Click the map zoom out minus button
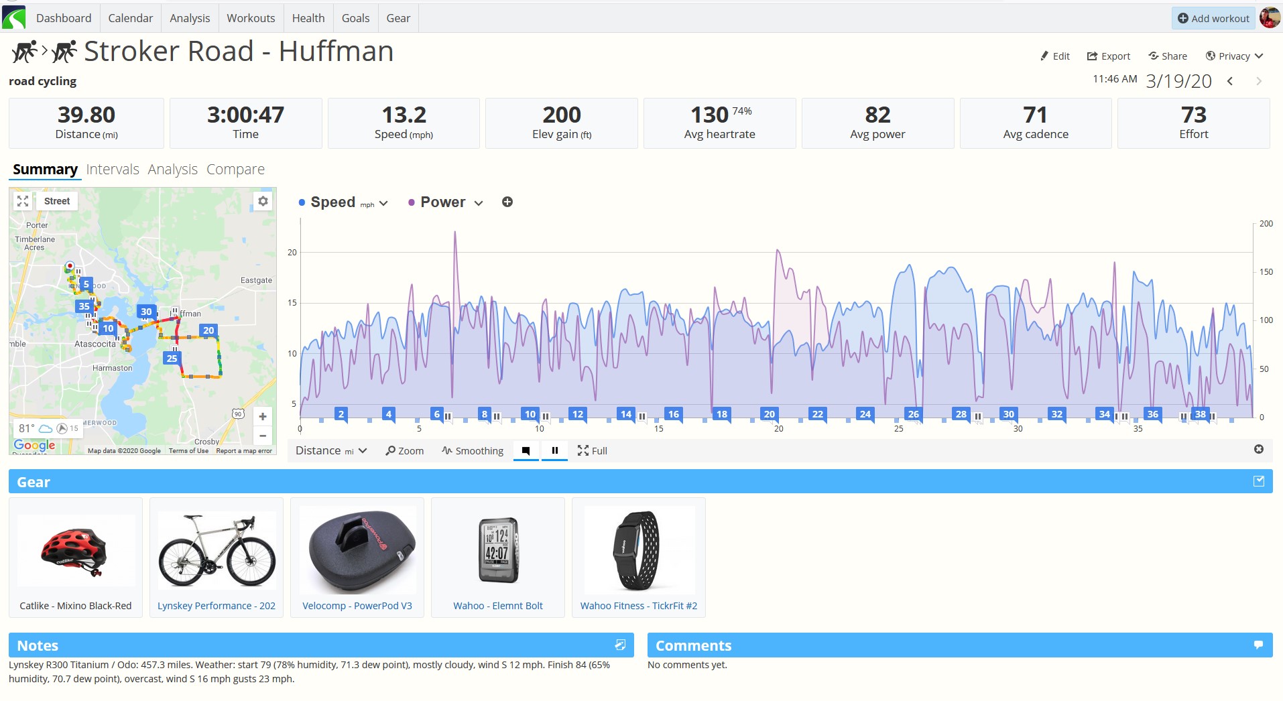 coord(263,436)
